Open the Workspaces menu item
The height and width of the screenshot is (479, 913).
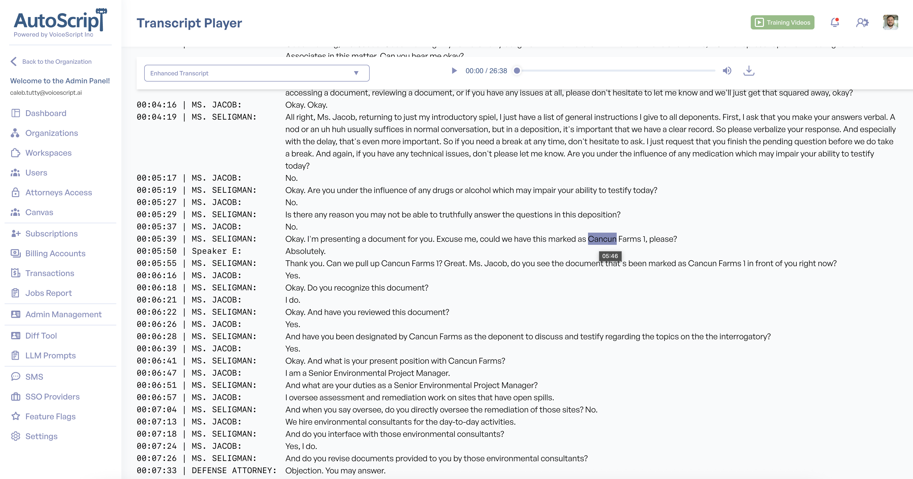[48, 153]
